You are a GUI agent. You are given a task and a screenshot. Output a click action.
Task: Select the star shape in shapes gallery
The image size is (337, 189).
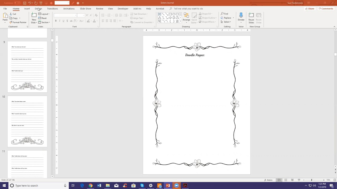tap(177, 21)
